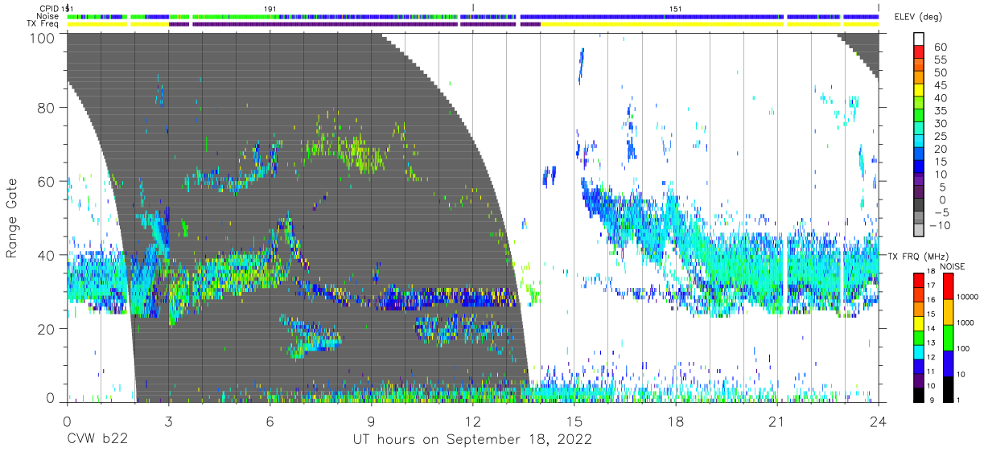Click the red top segment of NOISE colorbar
This screenshot has width=988, height=456.
[x=948, y=286]
